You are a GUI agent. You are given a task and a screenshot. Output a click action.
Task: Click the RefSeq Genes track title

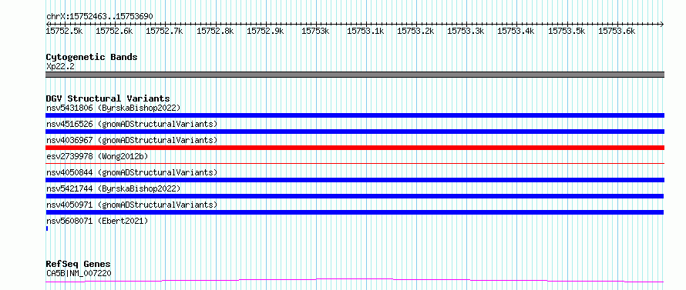[x=78, y=265]
